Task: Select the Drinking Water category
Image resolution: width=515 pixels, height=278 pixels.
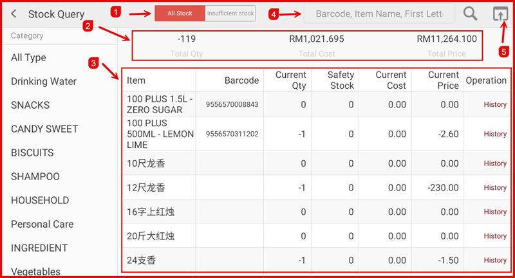Action: tap(44, 81)
